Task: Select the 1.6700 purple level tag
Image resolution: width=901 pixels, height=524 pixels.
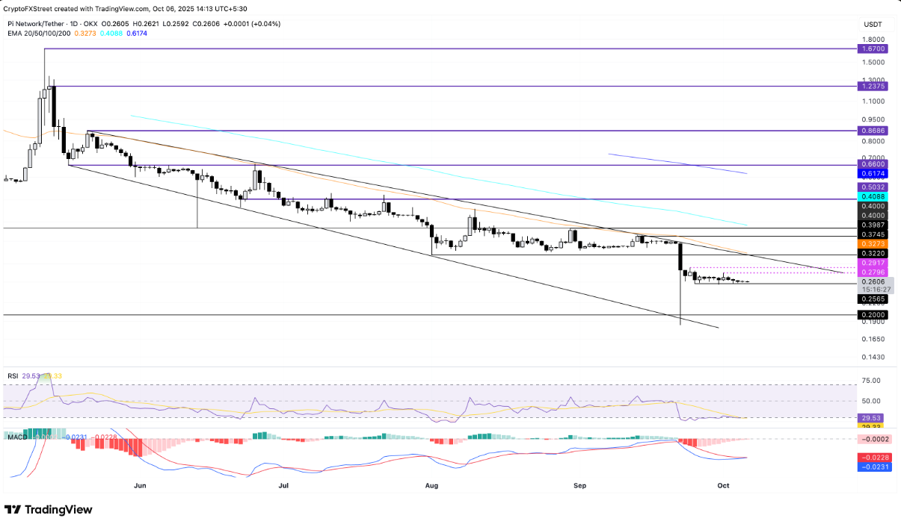Action: pyautogui.click(x=873, y=48)
